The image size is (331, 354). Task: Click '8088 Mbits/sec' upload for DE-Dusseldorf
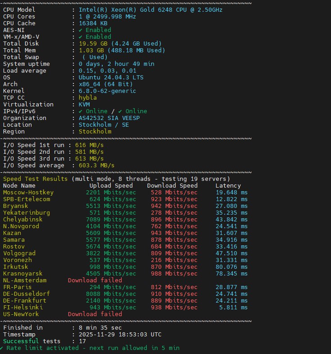click(x=111, y=294)
